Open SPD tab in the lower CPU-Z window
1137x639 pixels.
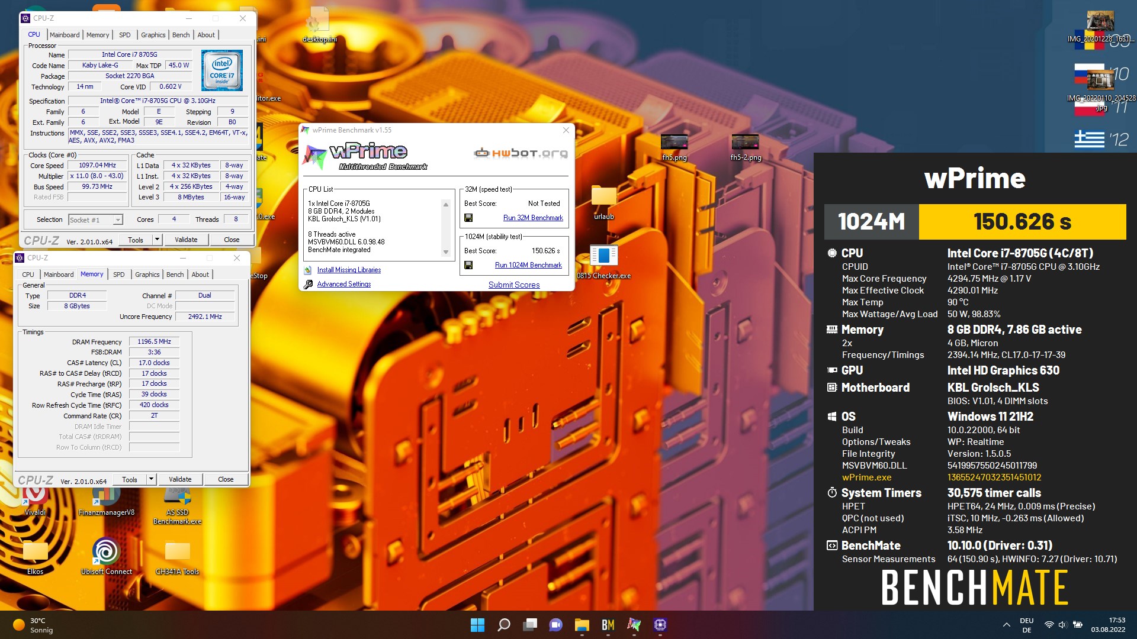(x=118, y=275)
